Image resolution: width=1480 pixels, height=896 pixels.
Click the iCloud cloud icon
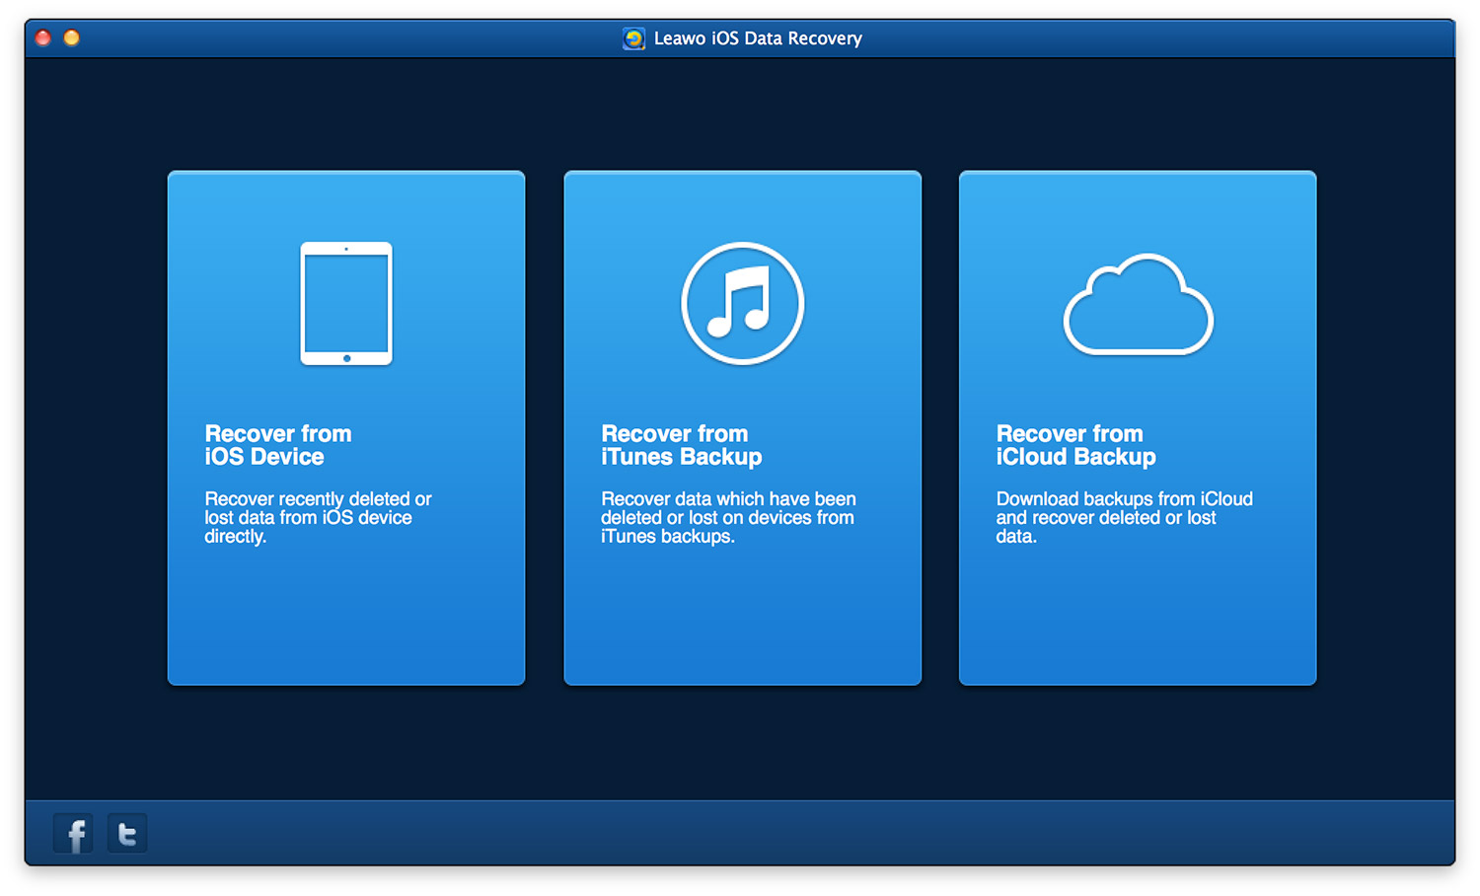tap(1138, 306)
